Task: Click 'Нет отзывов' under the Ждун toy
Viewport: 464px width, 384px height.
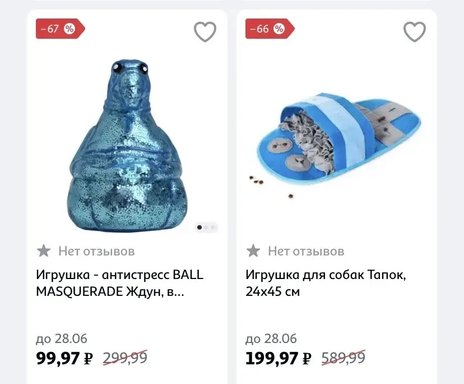Action: pos(96,251)
